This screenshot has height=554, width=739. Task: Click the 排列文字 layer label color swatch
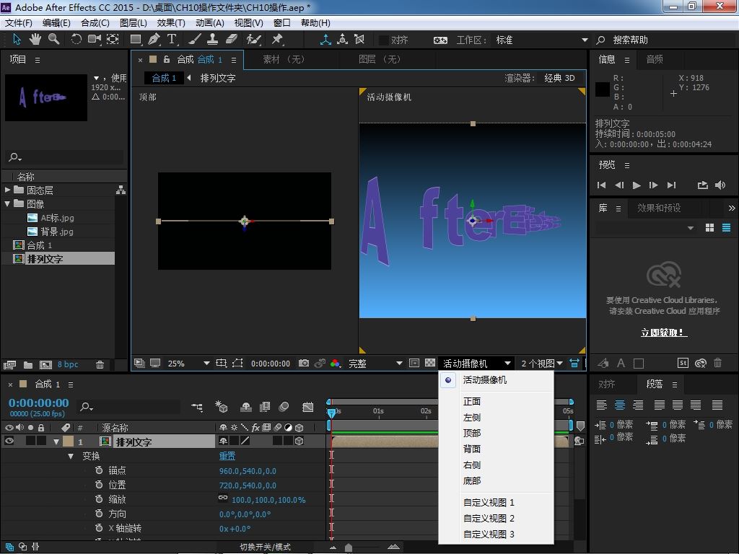click(x=69, y=441)
